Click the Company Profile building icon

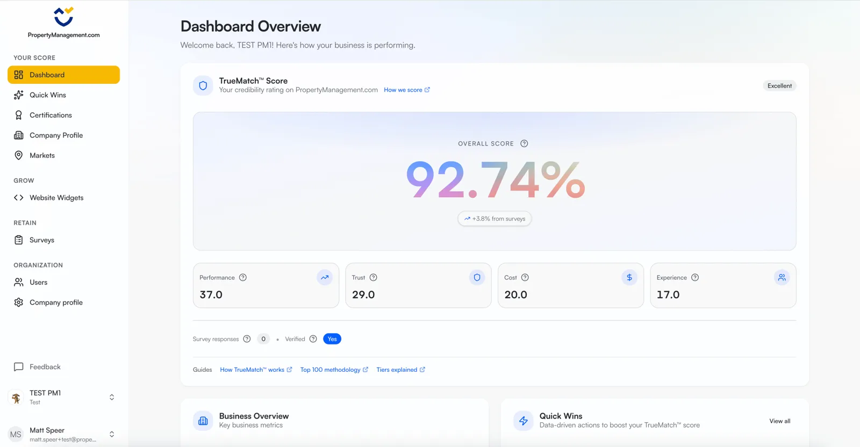pyautogui.click(x=19, y=135)
